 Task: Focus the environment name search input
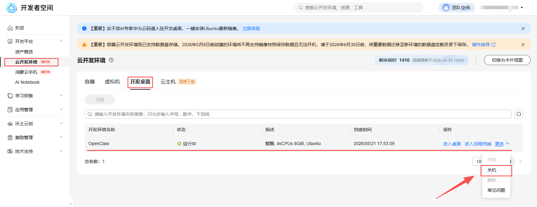point(298,114)
